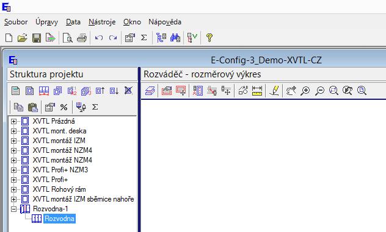Undo the last action
Viewport: 386px width, 232px height.
tap(99, 38)
